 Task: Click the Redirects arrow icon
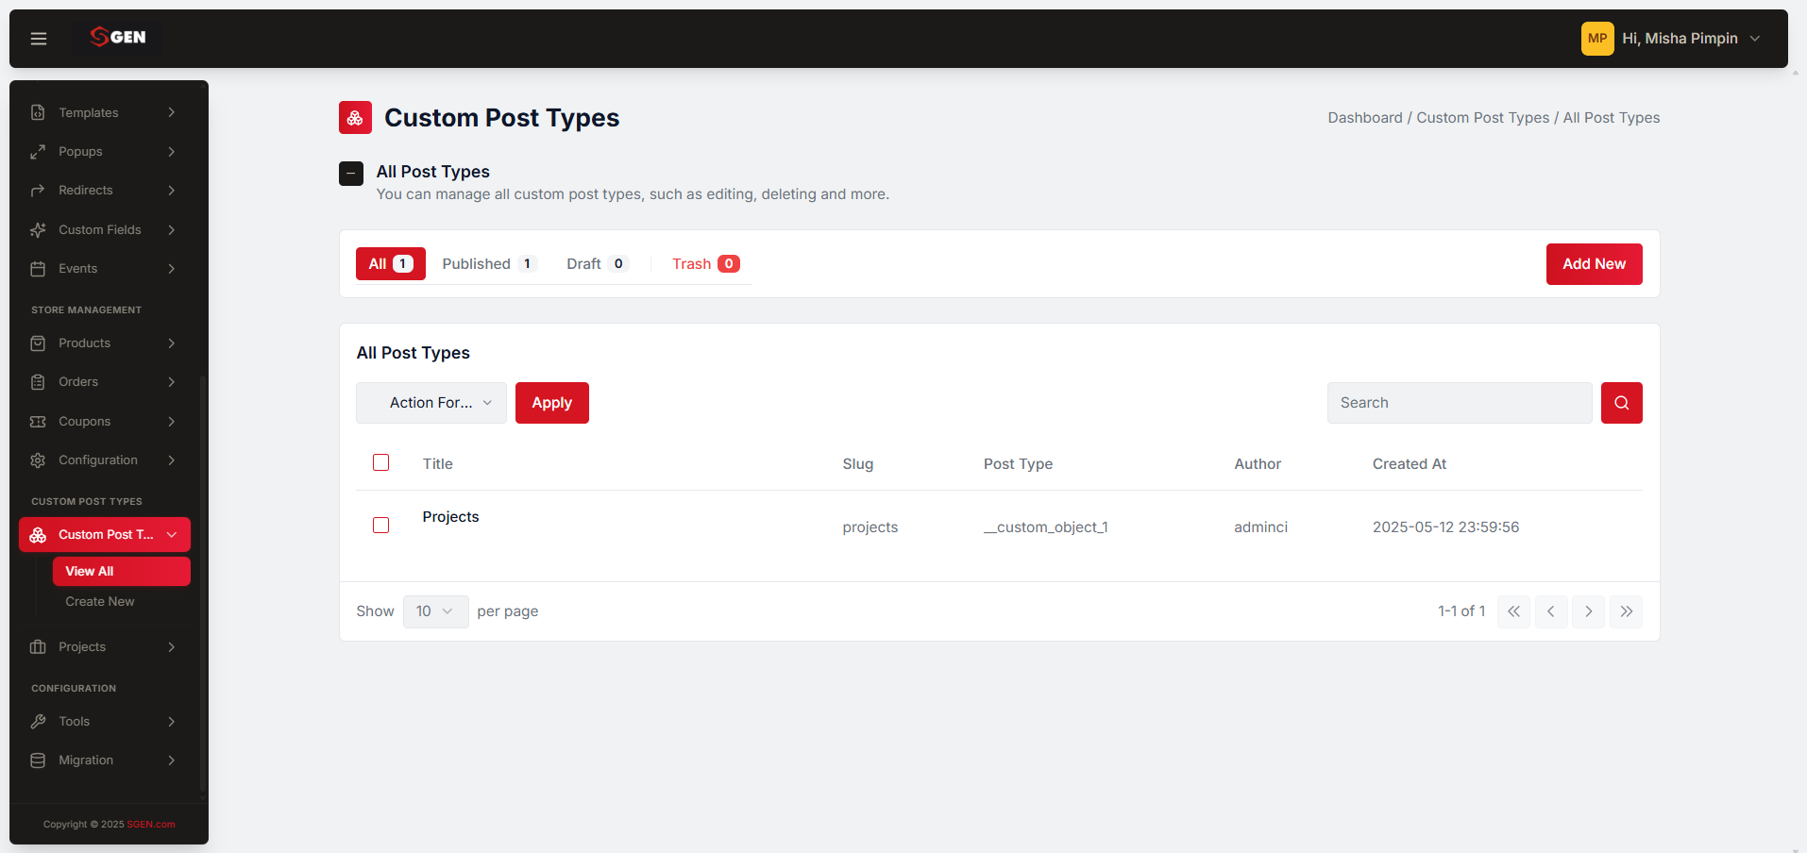click(38, 191)
